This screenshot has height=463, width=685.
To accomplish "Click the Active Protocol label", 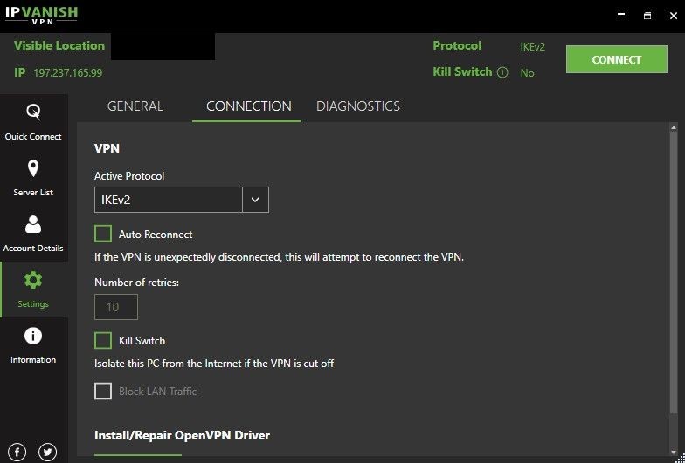I will pyautogui.click(x=129, y=176).
